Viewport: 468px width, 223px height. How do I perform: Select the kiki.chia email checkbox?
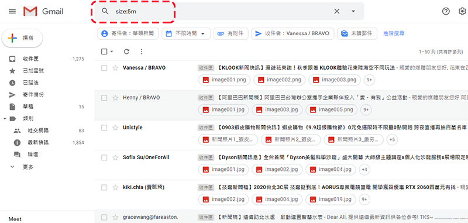[x=104, y=187]
